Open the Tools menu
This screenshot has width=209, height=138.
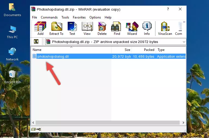(65, 17)
